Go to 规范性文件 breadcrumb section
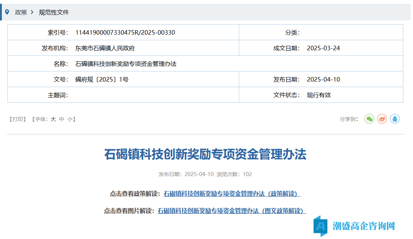413x239 pixels. pos(54,12)
